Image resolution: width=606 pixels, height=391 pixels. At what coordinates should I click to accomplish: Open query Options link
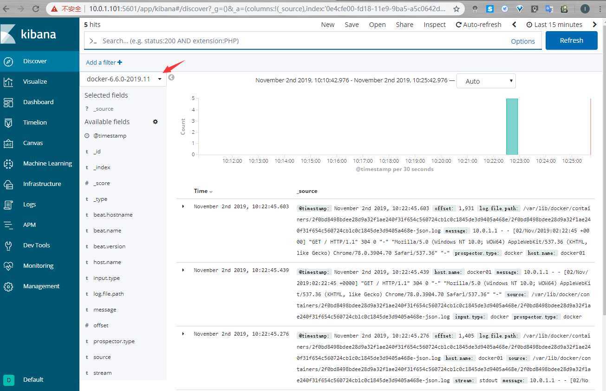coord(523,41)
